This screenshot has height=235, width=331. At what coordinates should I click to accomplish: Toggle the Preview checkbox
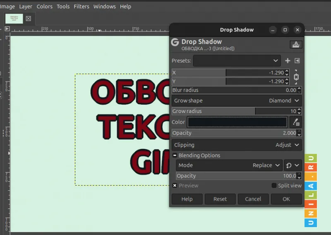175,186
